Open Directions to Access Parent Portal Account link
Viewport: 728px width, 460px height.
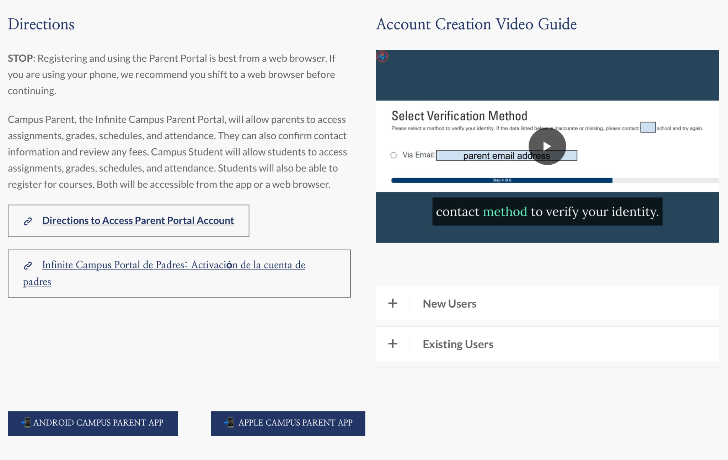(x=138, y=220)
